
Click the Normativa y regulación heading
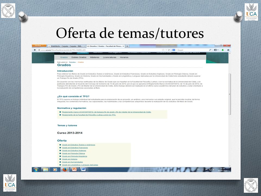[x=72, y=108]
